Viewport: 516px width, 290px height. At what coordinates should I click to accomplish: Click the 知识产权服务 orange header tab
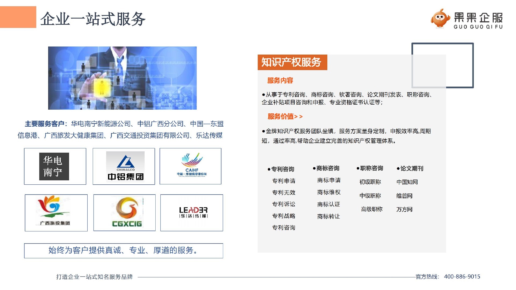[x=292, y=62]
